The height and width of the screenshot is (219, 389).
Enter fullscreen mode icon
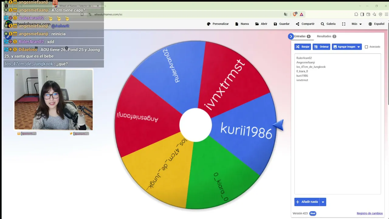(344, 24)
